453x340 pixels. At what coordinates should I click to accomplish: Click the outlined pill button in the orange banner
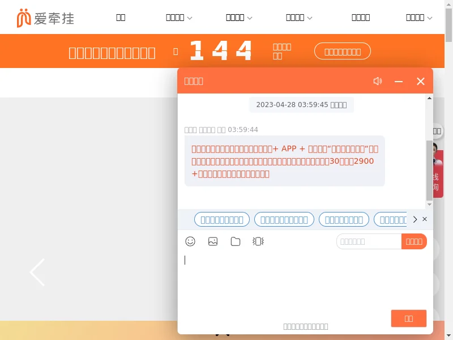[x=343, y=51]
